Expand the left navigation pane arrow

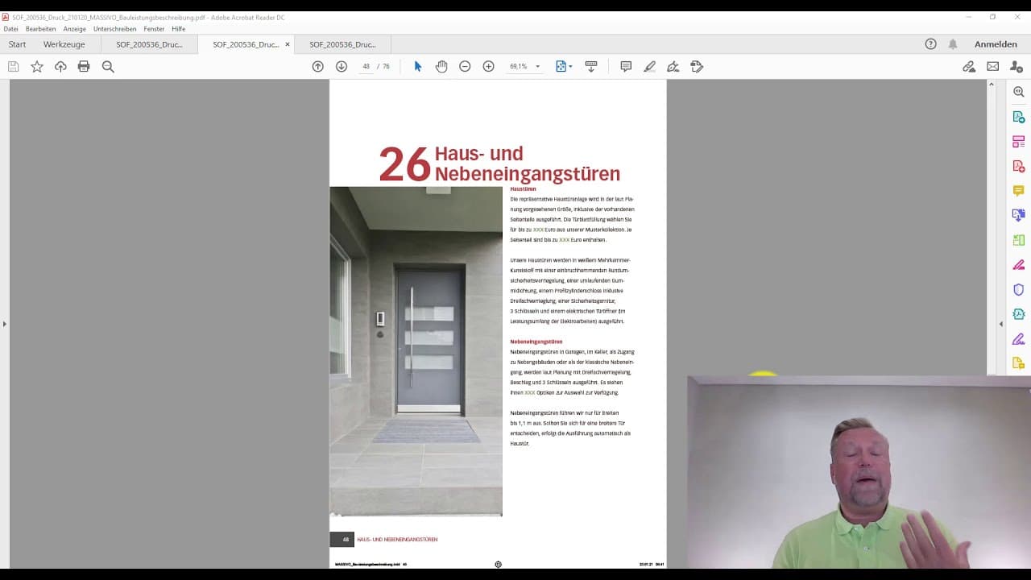pyautogui.click(x=5, y=324)
